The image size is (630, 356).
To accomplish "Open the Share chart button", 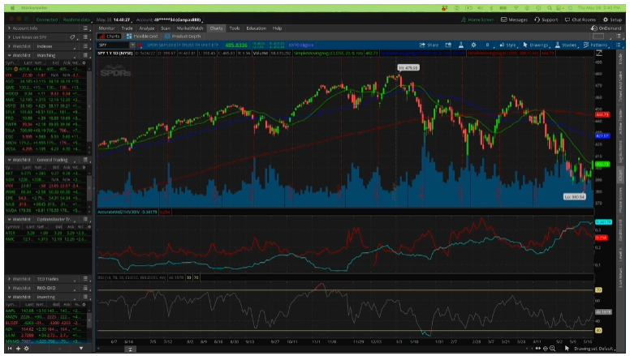I will click(x=429, y=45).
